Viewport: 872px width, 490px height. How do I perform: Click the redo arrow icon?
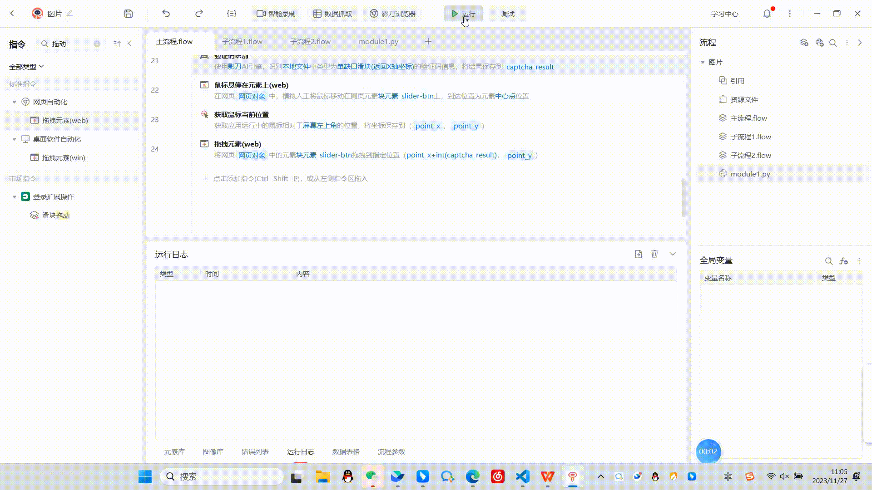(199, 14)
